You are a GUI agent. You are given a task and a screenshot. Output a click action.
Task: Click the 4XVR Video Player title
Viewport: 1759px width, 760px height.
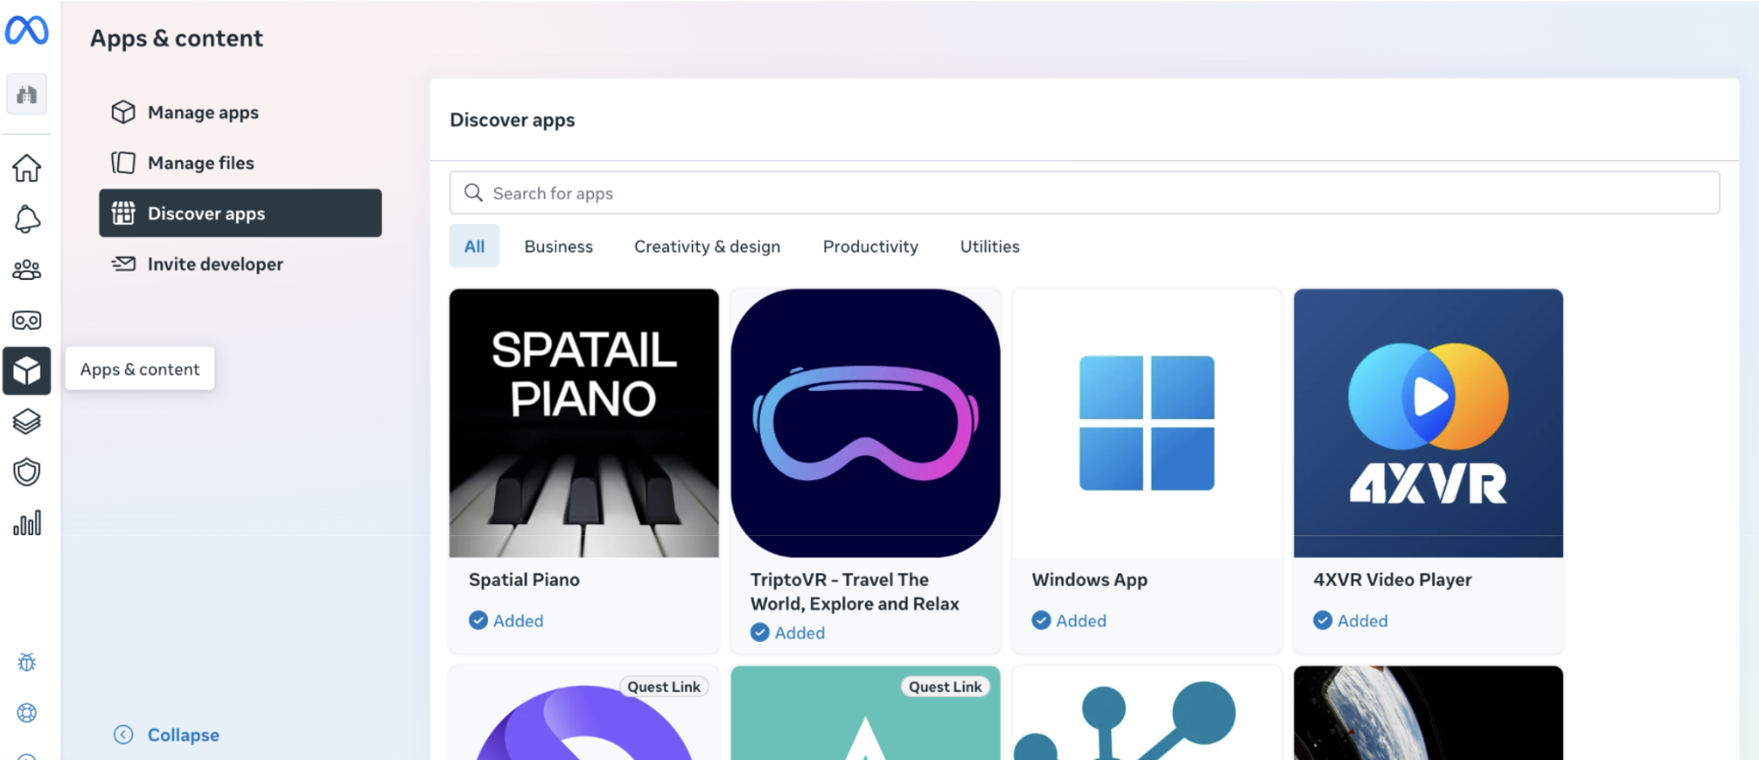(1392, 579)
